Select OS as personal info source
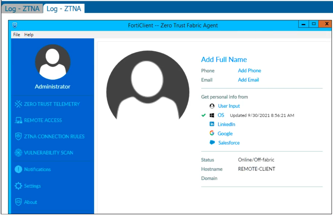This screenshot has height=216, width=333. point(221,115)
